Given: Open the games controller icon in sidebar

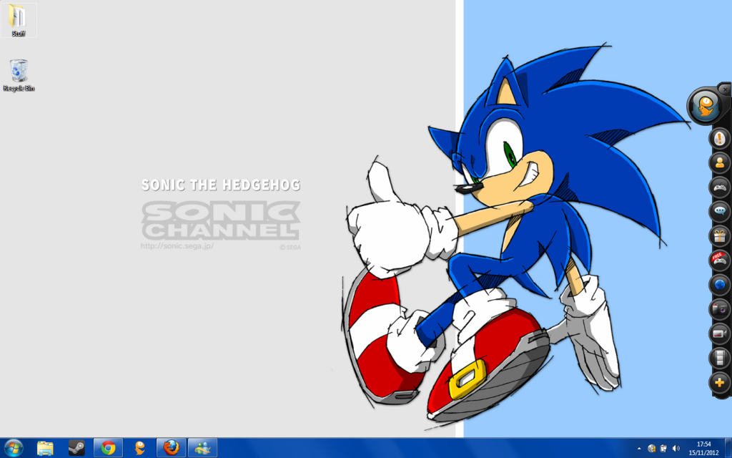Looking at the screenshot, I should 719,187.
